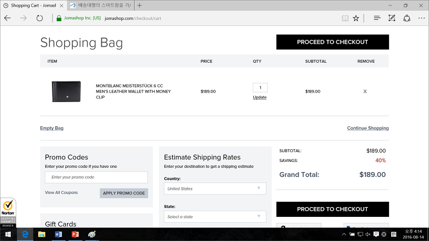429x241 pixels.
Task: Open the Make a Web Note icon
Action: pyautogui.click(x=392, y=18)
